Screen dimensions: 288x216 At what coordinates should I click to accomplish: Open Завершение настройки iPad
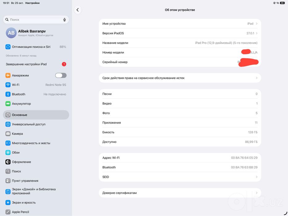[x=36, y=64]
